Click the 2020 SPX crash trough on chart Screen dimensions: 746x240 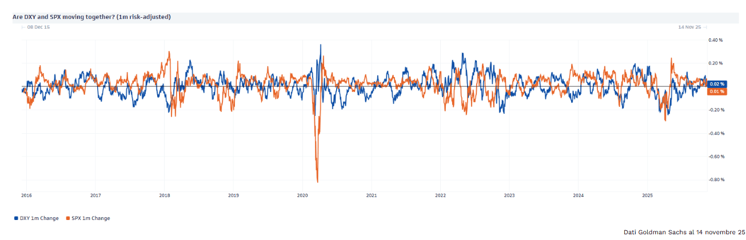tap(317, 182)
